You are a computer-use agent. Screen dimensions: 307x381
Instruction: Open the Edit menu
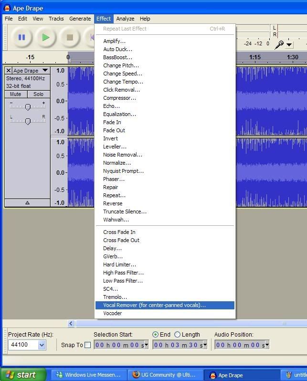pyautogui.click(x=22, y=19)
